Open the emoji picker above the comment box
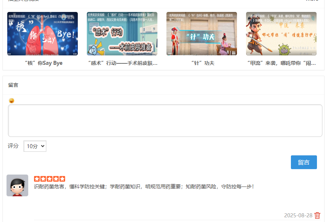 [x=12, y=100]
